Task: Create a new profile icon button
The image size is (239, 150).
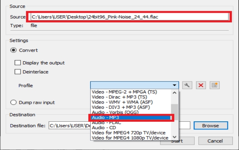Action: click(x=215, y=85)
